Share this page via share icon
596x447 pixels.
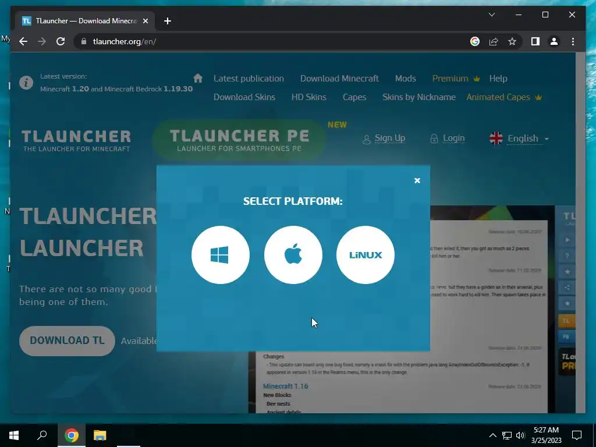coord(494,41)
